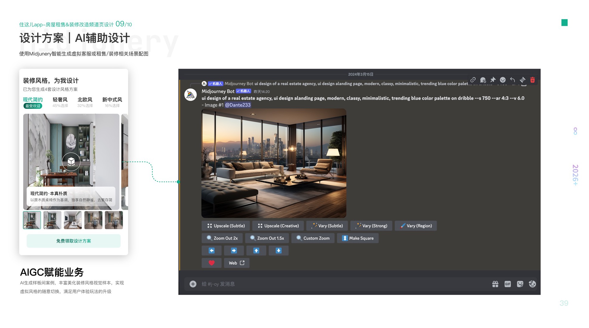Choose Zoom Out 2x
This screenshot has width=589, height=328.
[222, 238]
